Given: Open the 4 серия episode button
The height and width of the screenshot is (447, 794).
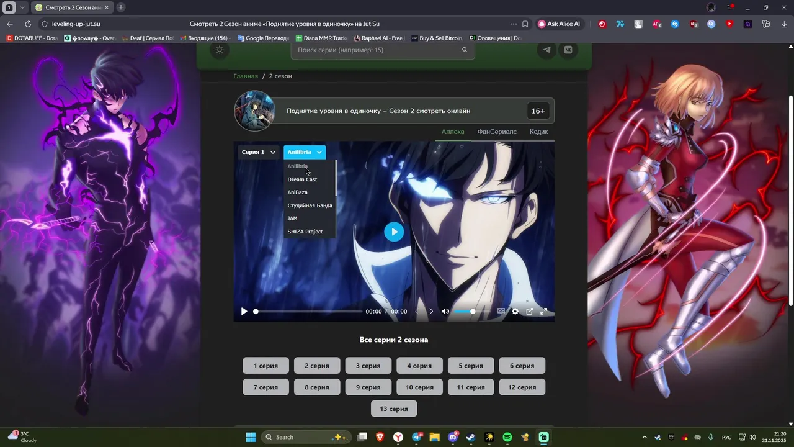Looking at the screenshot, I should click(419, 366).
